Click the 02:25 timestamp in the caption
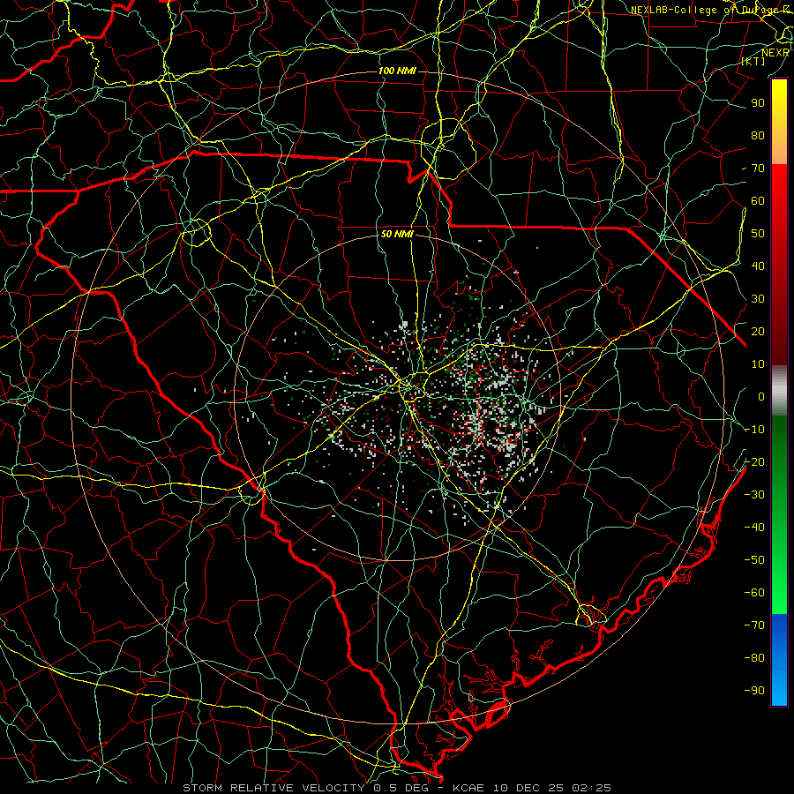Screen dimensions: 794x794 (591, 788)
